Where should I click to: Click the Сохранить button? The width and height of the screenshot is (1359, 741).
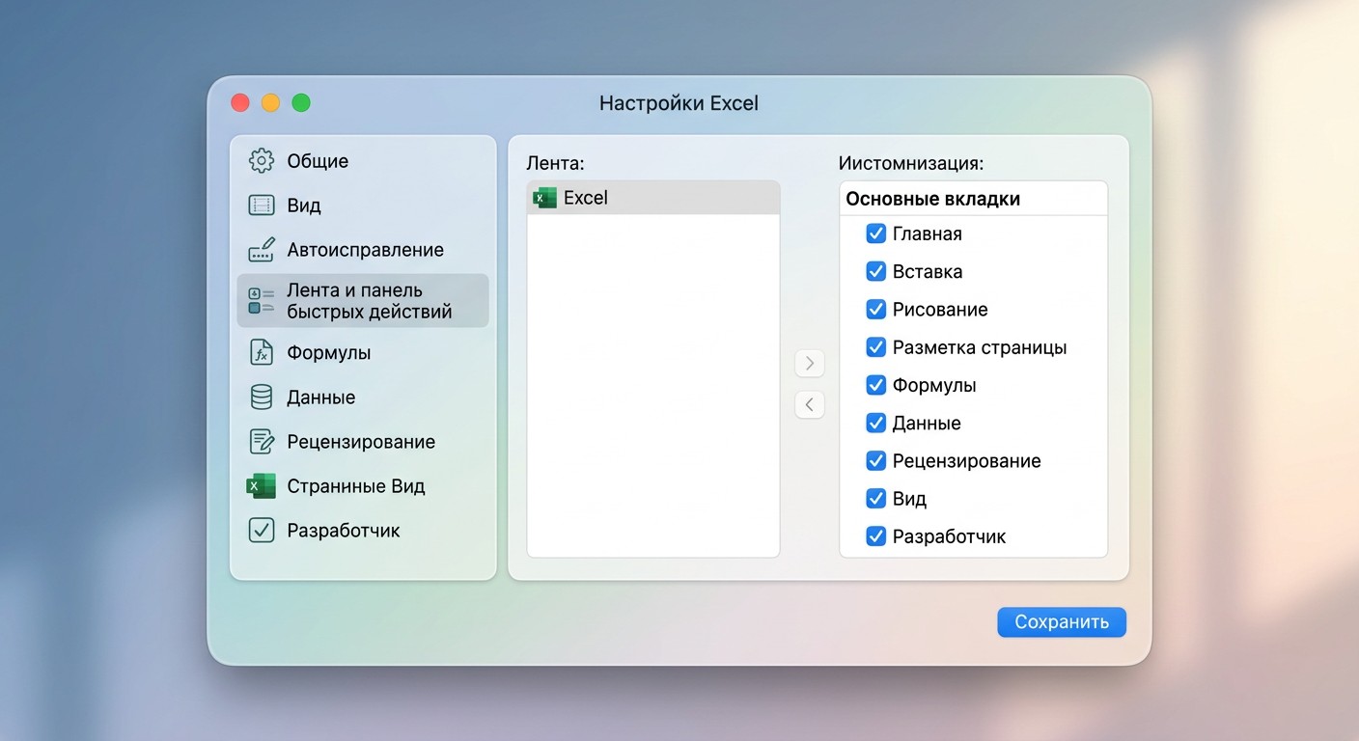(1062, 622)
